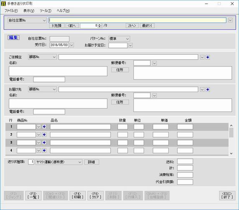Click the お届け先 名前 text box
This screenshot has width=239, height=210.
(x=58, y=104)
